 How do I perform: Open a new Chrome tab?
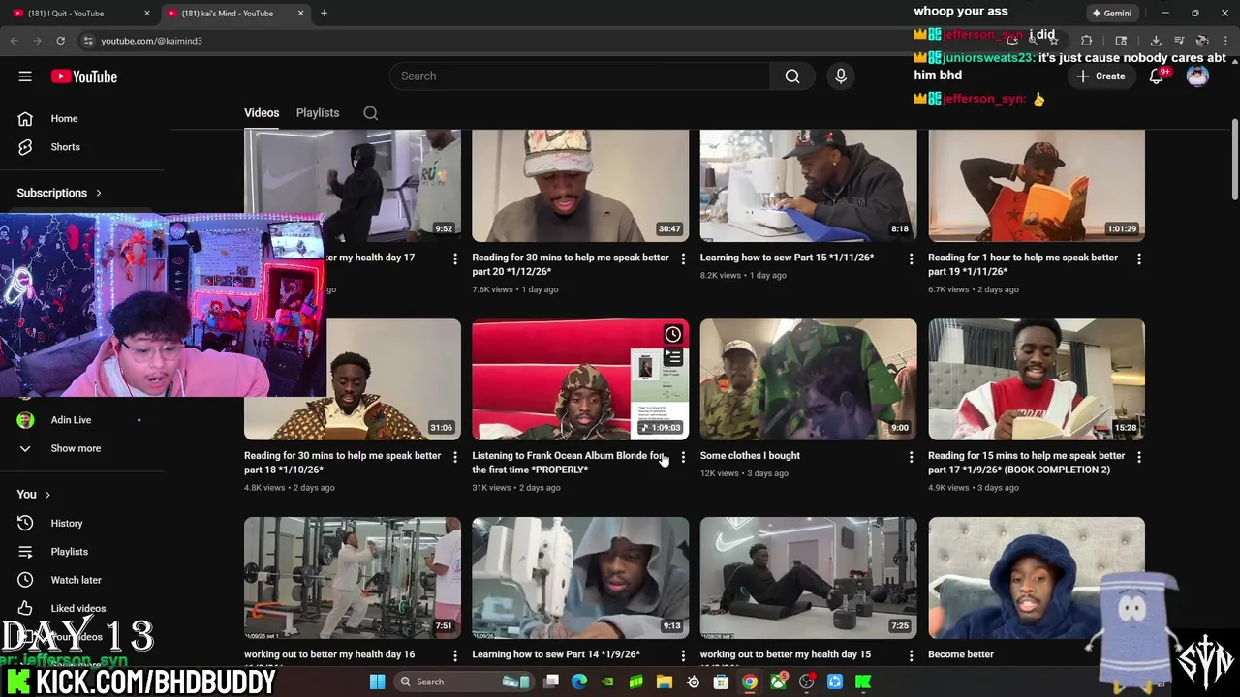coord(324,14)
